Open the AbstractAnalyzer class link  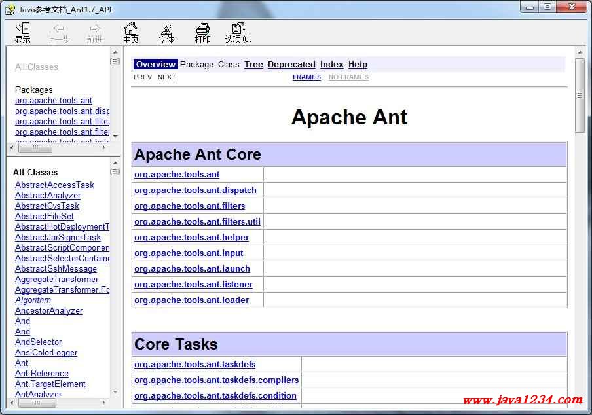[48, 196]
